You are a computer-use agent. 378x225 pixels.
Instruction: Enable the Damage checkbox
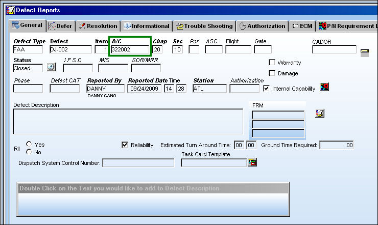[272, 73]
